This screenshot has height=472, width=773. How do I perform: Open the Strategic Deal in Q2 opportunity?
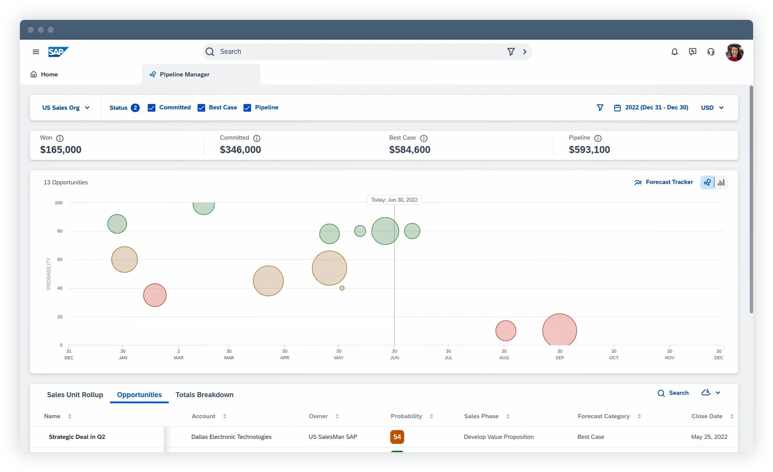click(x=77, y=437)
